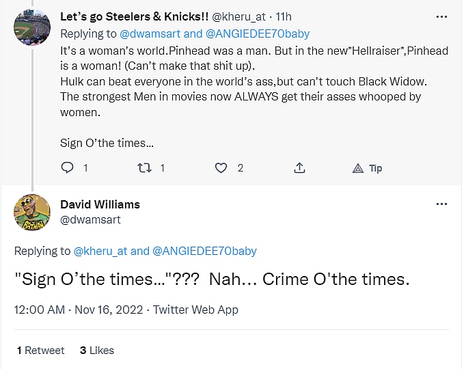Click the reply speech bubble icon
Image resolution: width=466 pixels, height=369 pixels.
67,167
